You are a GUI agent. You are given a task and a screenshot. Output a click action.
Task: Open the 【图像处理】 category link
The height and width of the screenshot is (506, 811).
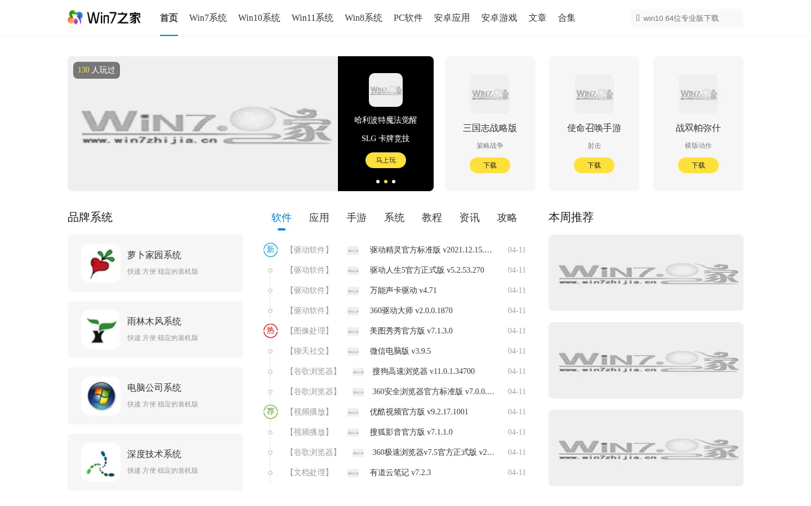pos(309,331)
